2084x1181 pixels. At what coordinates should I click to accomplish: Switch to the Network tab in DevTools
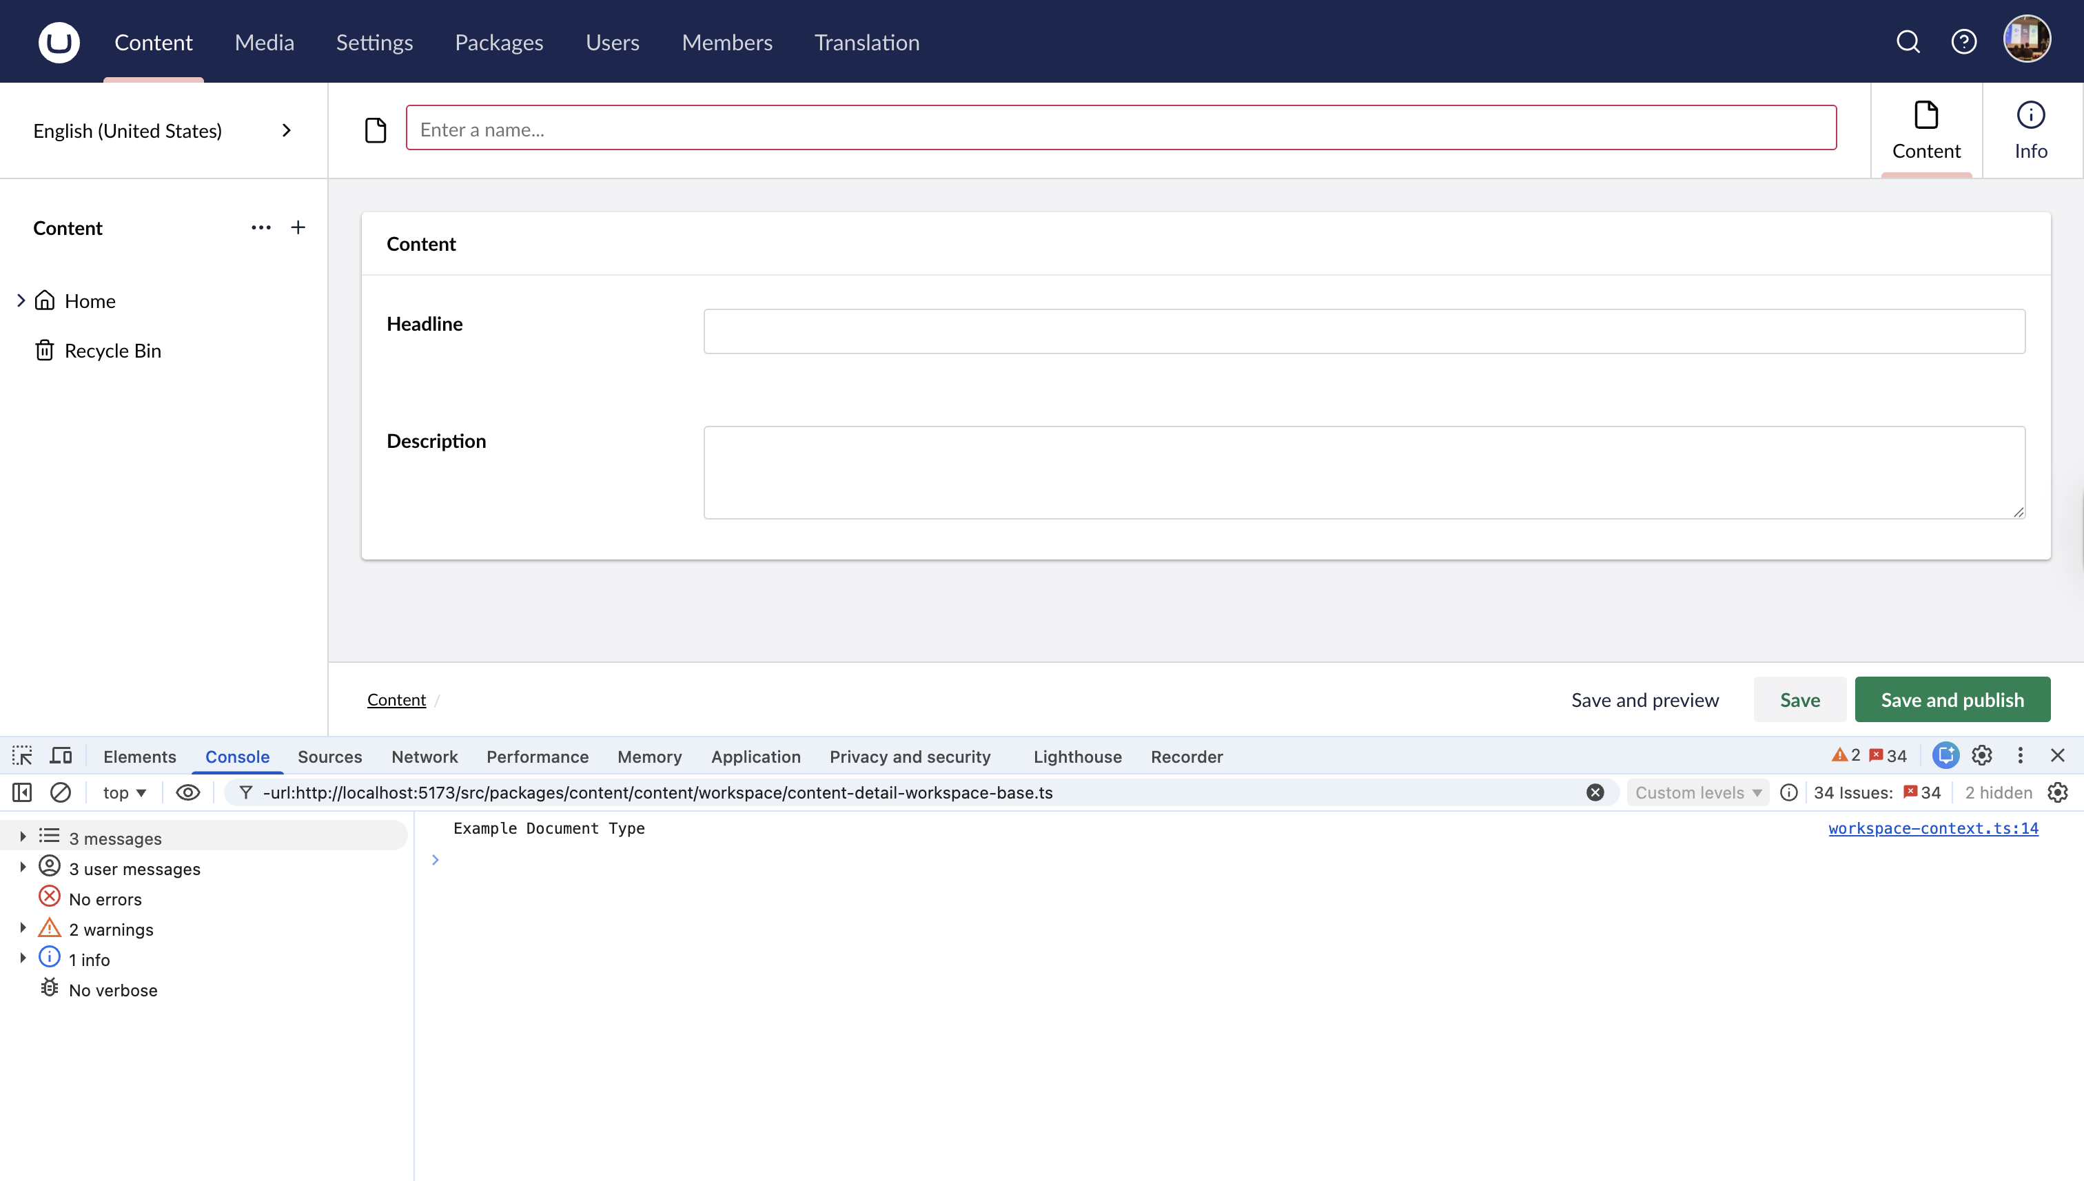(425, 756)
